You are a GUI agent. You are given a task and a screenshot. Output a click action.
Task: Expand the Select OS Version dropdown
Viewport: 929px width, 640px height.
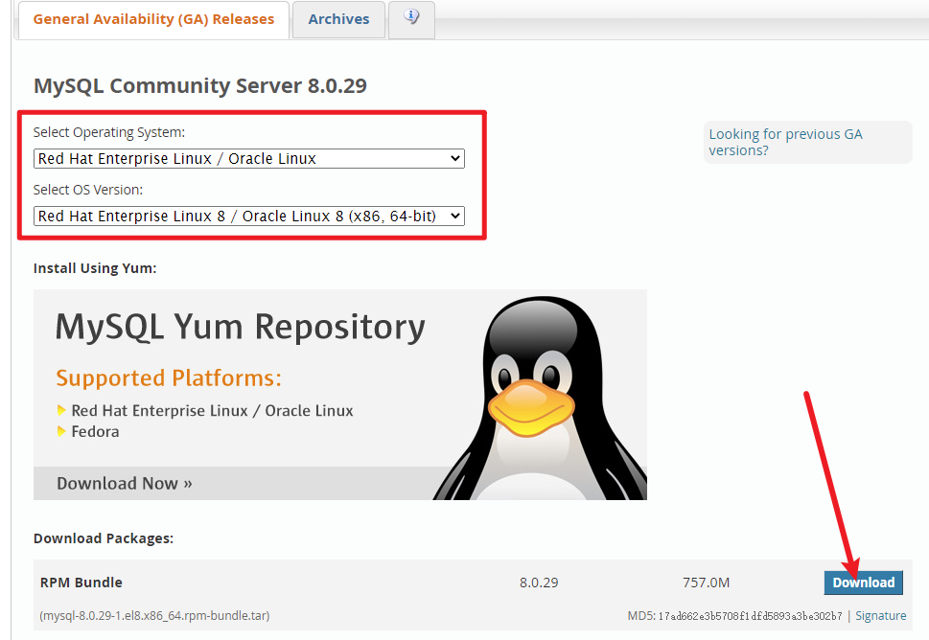pos(249,217)
